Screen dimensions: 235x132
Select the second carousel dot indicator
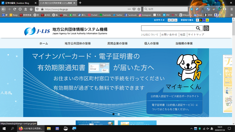click(x=119, y=114)
